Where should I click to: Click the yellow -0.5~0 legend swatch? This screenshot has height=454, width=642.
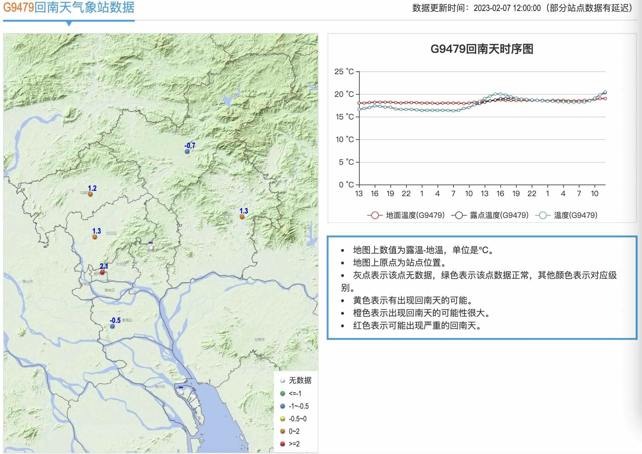282,419
